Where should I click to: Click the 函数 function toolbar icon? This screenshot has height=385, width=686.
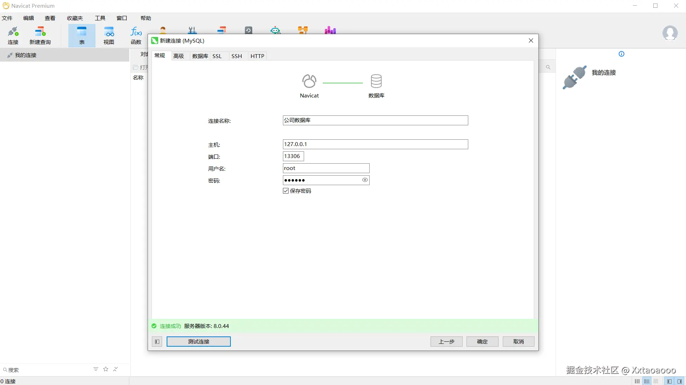coord(136,36)
